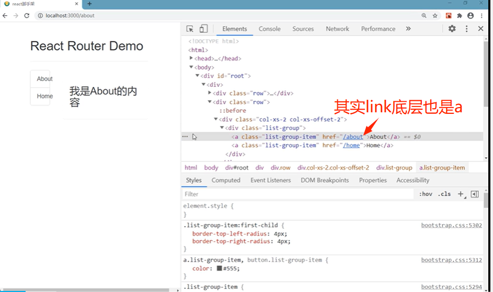
Task: Open the Chrome three-dot menu
Action: 481,15
